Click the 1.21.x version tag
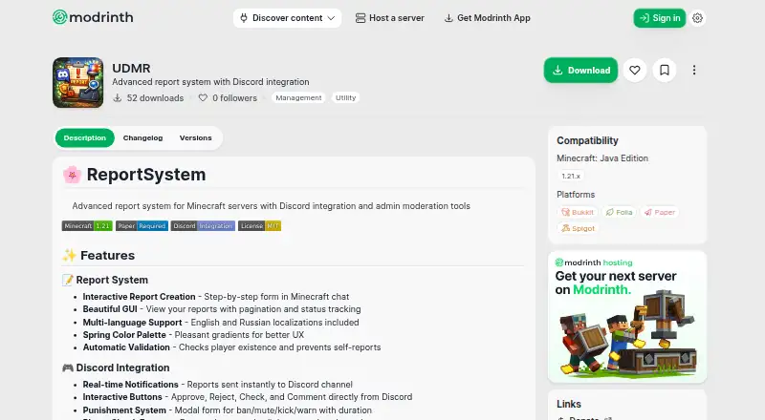The width and height of the screenshot is (765, 420). click(571, 176)
